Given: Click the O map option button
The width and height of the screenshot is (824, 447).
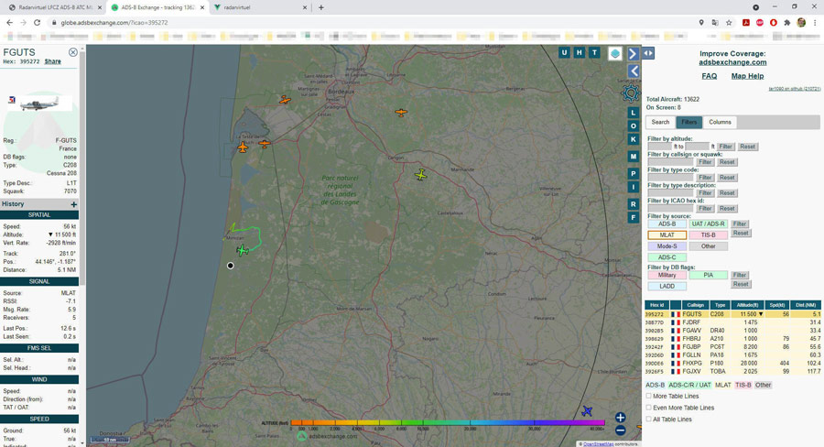Looking at the screenshot, I should pyautogui.click(x=634, y=126).
